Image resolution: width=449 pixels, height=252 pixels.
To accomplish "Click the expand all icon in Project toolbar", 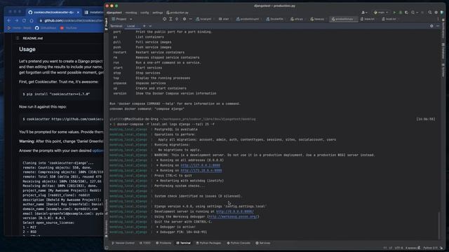I will point(170,19).
